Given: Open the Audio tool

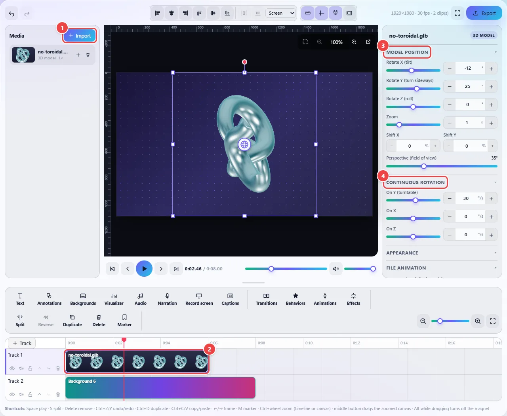Looking at the screenshot, I should point(141,299).
